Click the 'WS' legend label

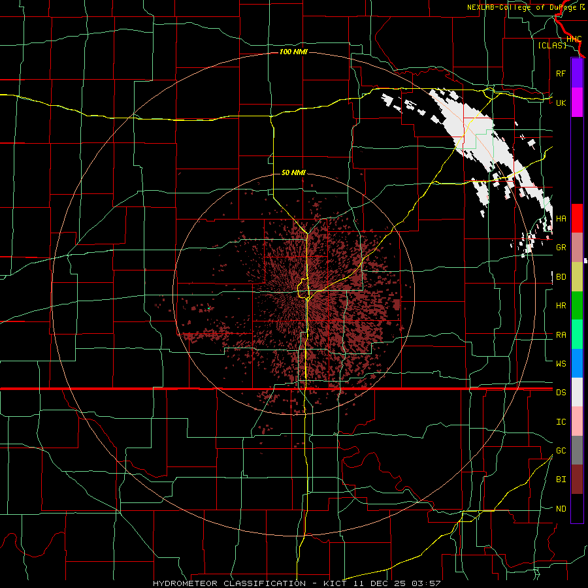coord(561,363)
